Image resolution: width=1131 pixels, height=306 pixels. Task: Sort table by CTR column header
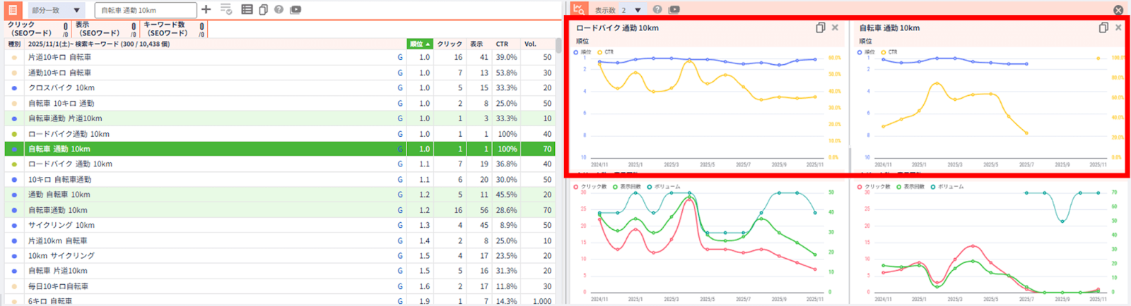pyautogui.click(x=502, y=44)
